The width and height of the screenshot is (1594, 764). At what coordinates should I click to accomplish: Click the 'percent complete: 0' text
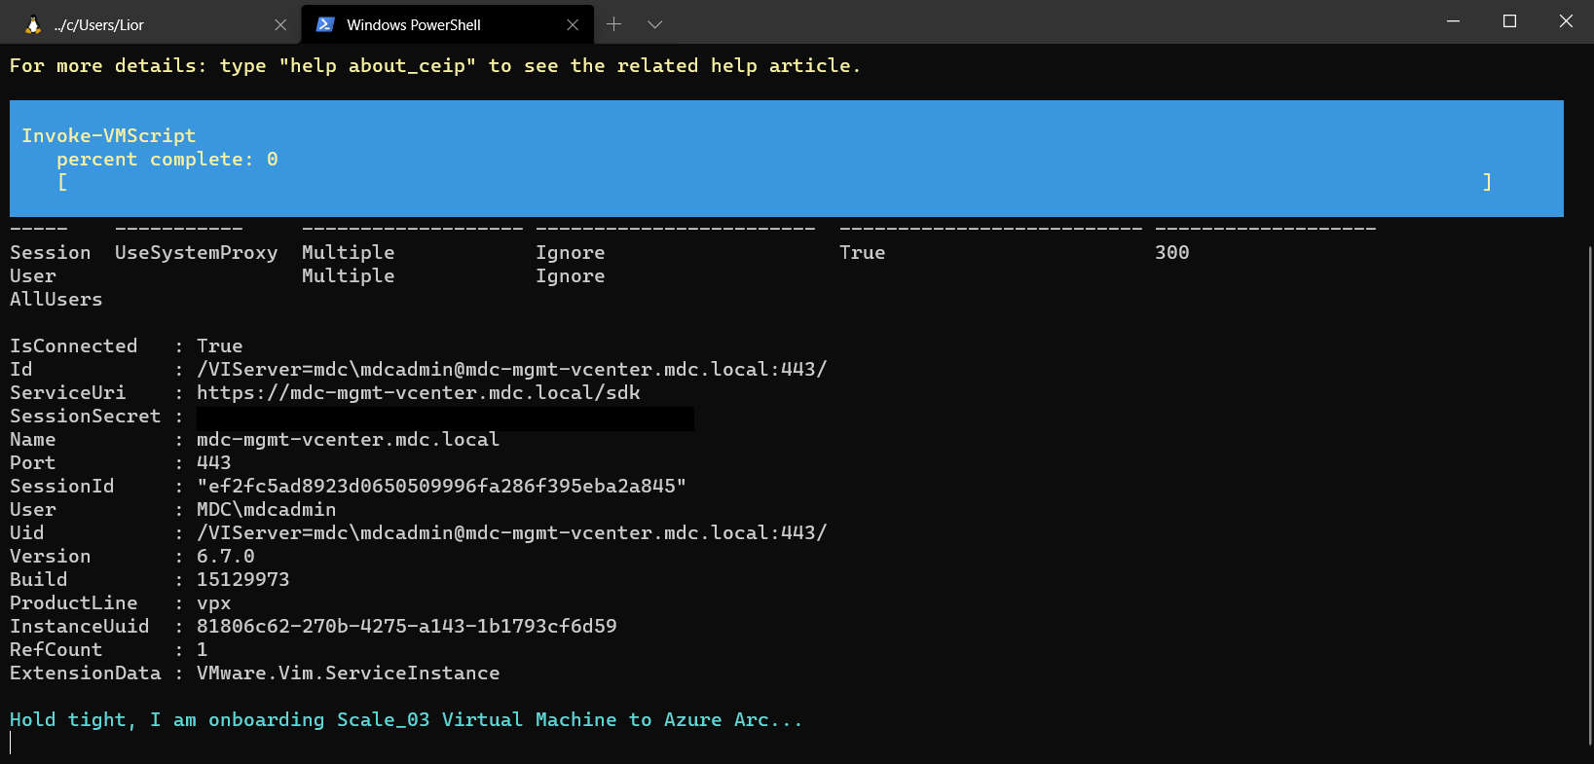pyautogui.click(x=167, y=159)
